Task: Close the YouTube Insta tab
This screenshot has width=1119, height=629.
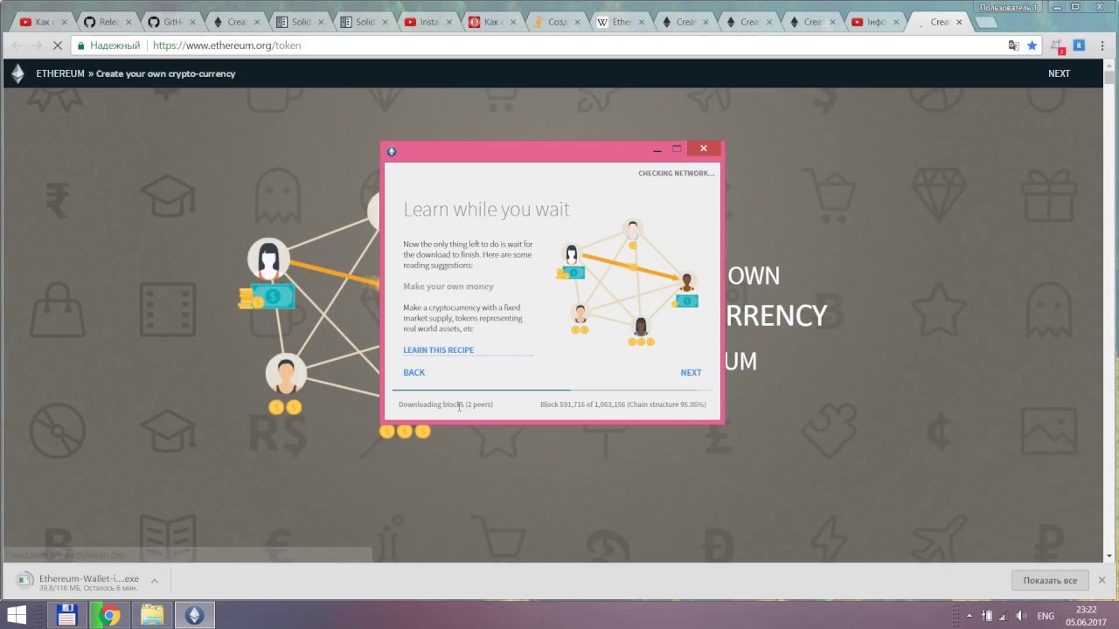Action: pyautogui.click(x=448, y=22)
